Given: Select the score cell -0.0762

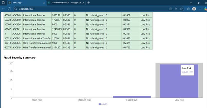Looking at the screenshot, I should coord(131,47).
